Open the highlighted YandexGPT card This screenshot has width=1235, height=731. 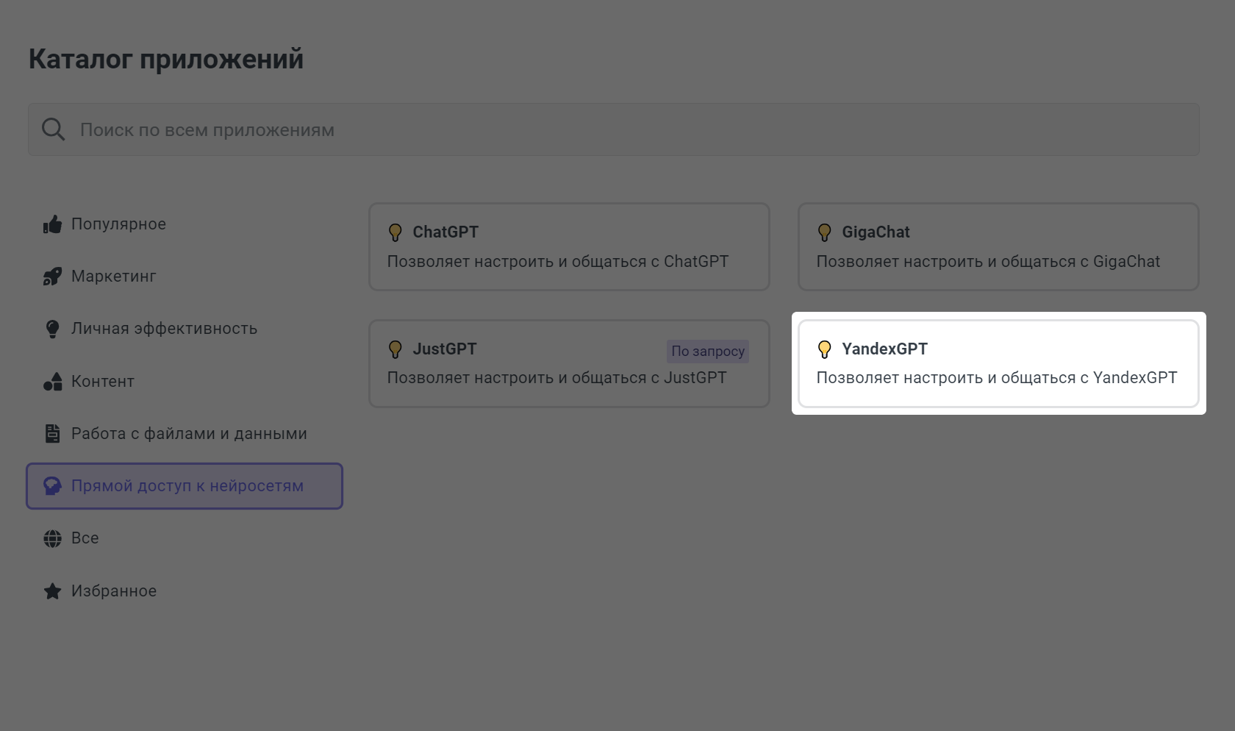pyautogui.click(x=998, y=363)
